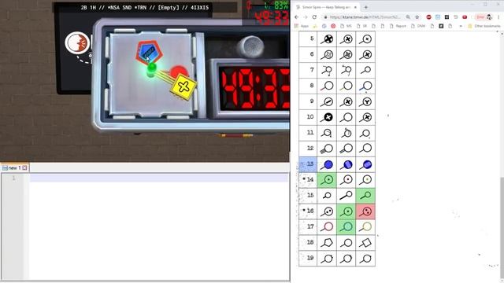Open the DNM bookmark
This screenshot has height=283, width=504.
click(418, 26)
